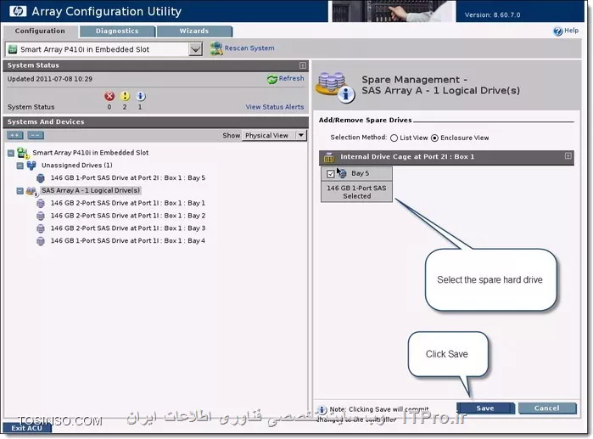The image size is (593, 439).
Task: Click the '146 GB 1-Port SAS Selected' drive tile
Action: click(x=356, y=192)
